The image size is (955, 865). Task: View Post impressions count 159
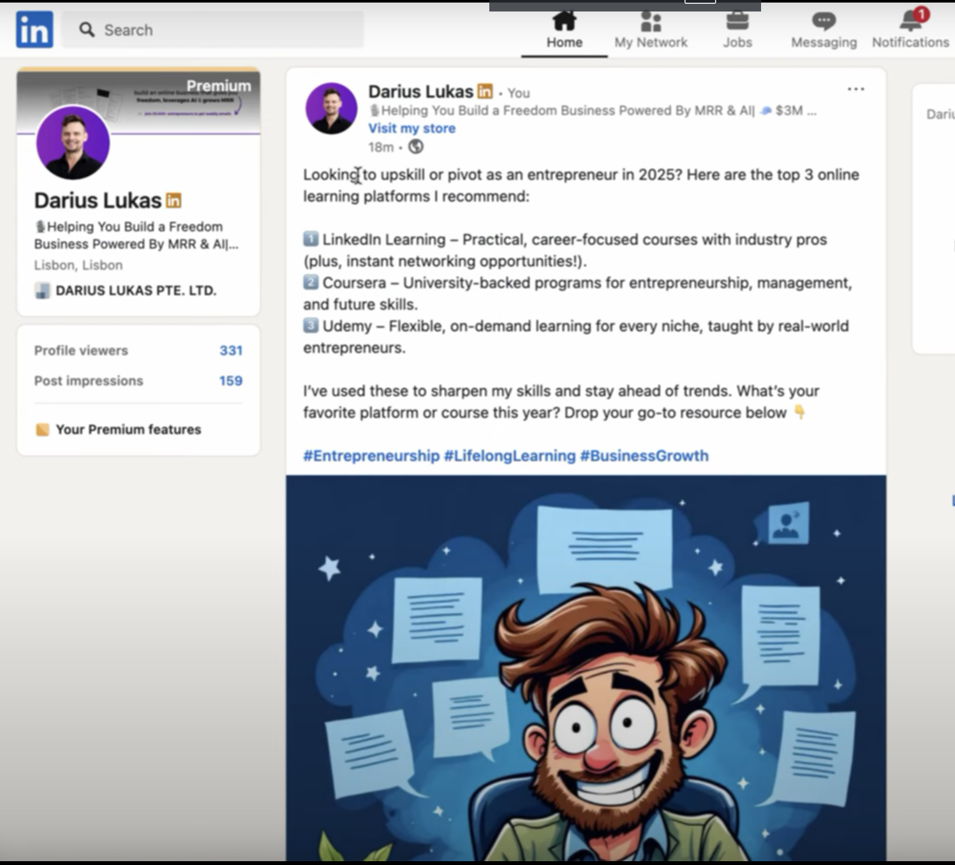tap(230, 381)
